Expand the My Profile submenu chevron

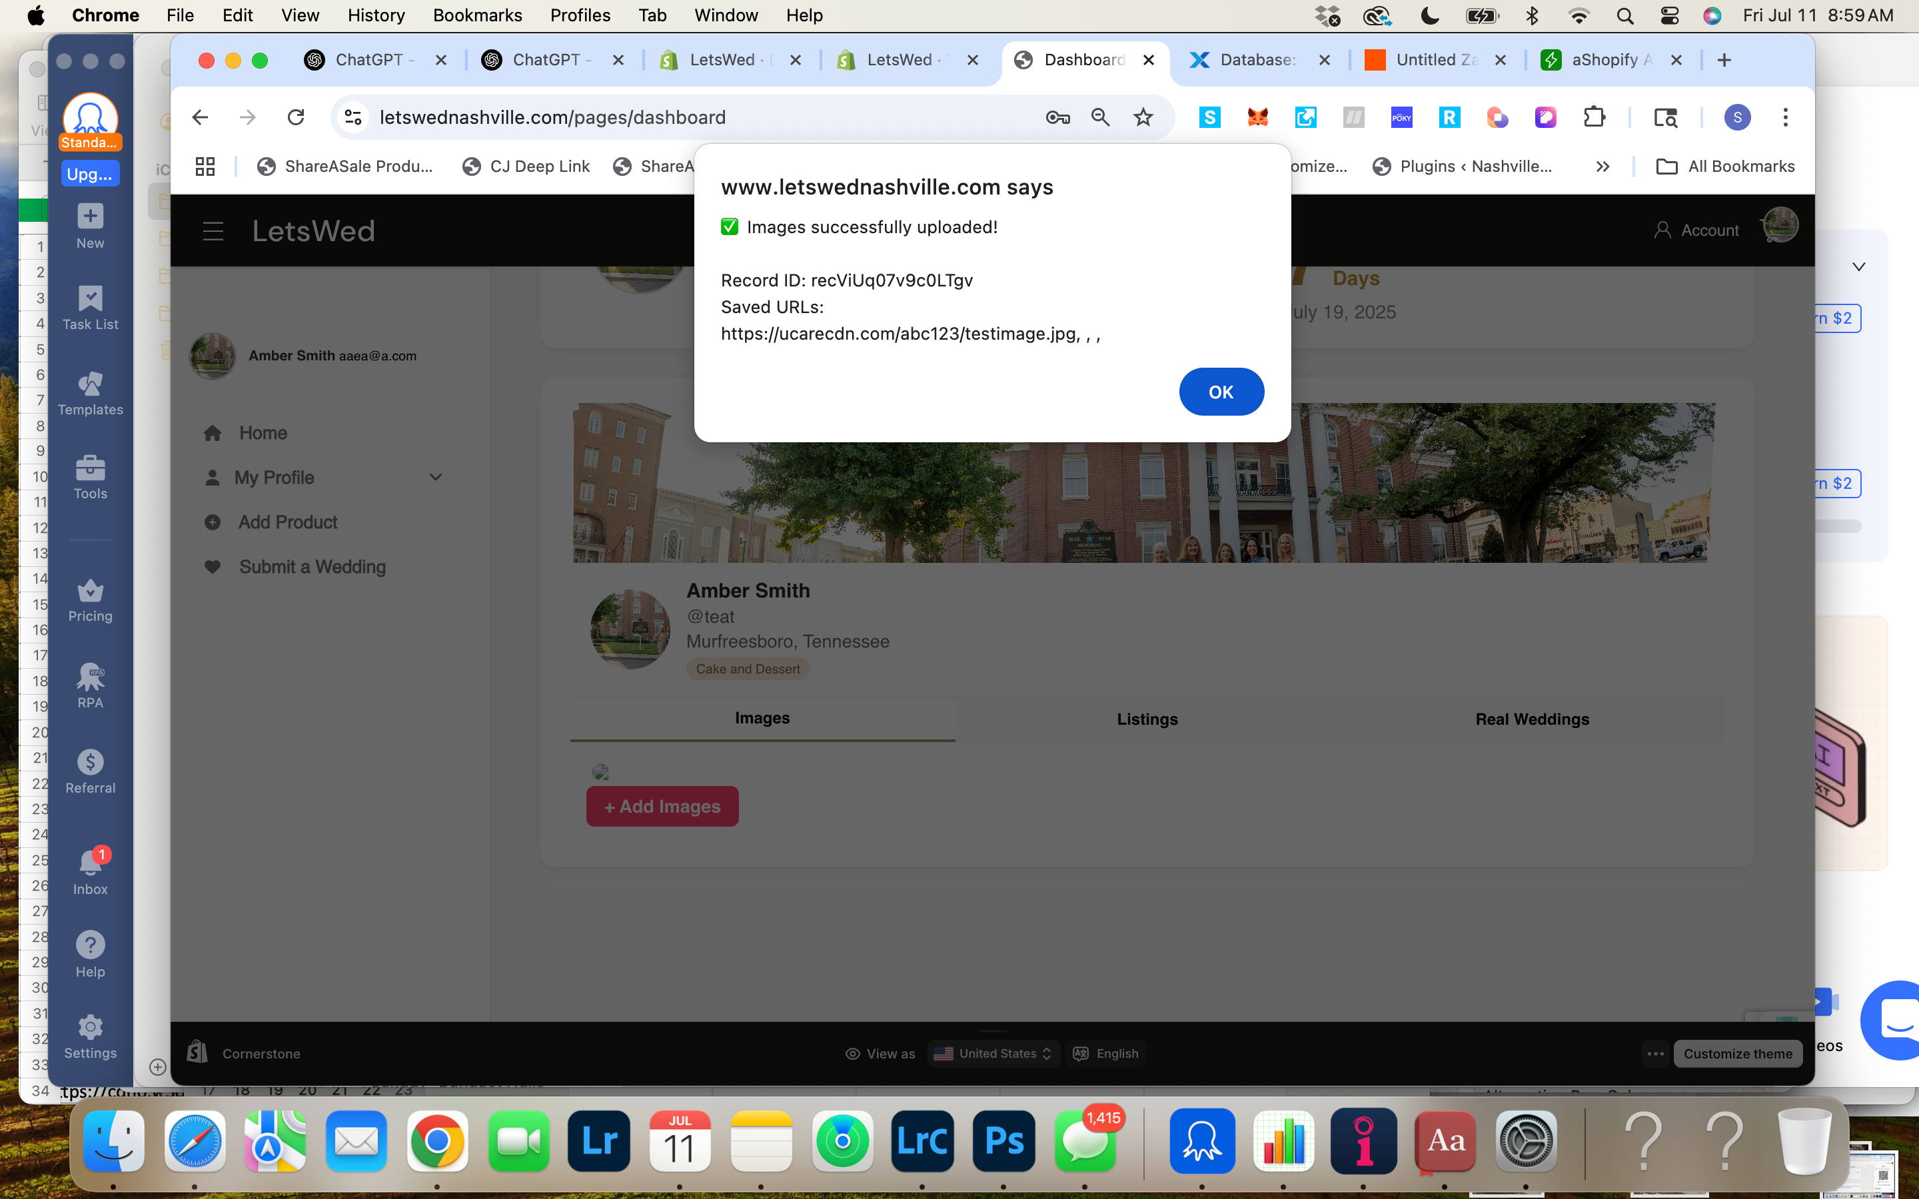435,478
